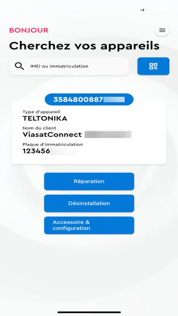Tap the QR code scanner button
This screenshot has width=178, height=316.
(153, 66)
